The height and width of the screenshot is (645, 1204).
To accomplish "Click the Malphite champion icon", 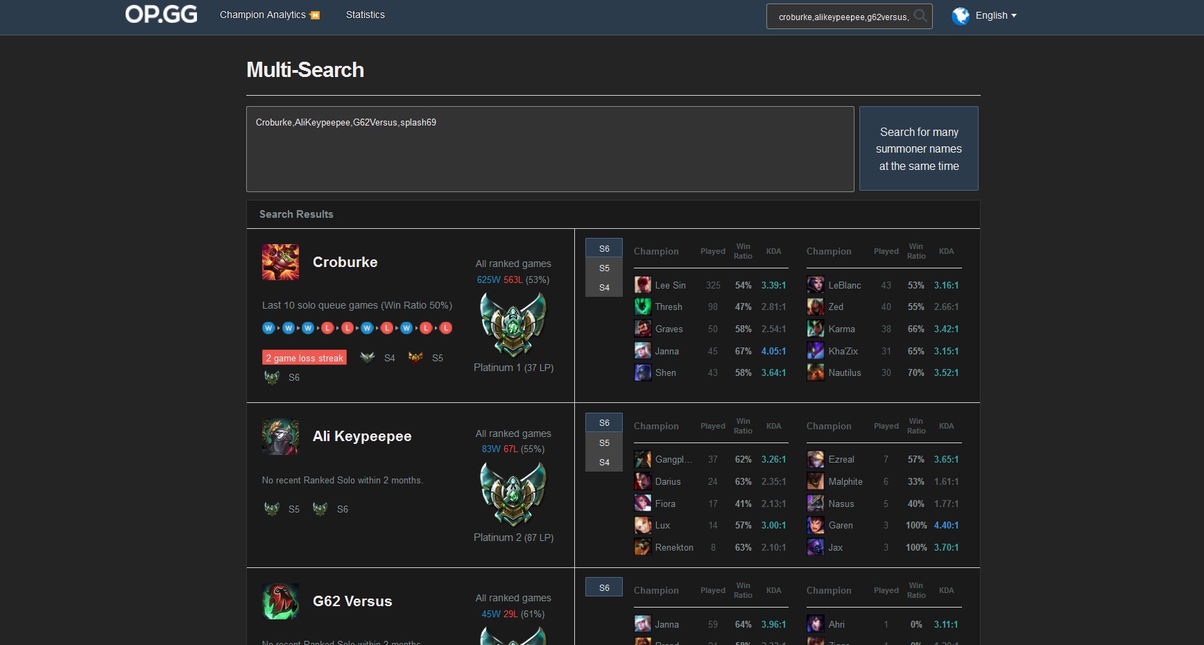I will [816, 481].
